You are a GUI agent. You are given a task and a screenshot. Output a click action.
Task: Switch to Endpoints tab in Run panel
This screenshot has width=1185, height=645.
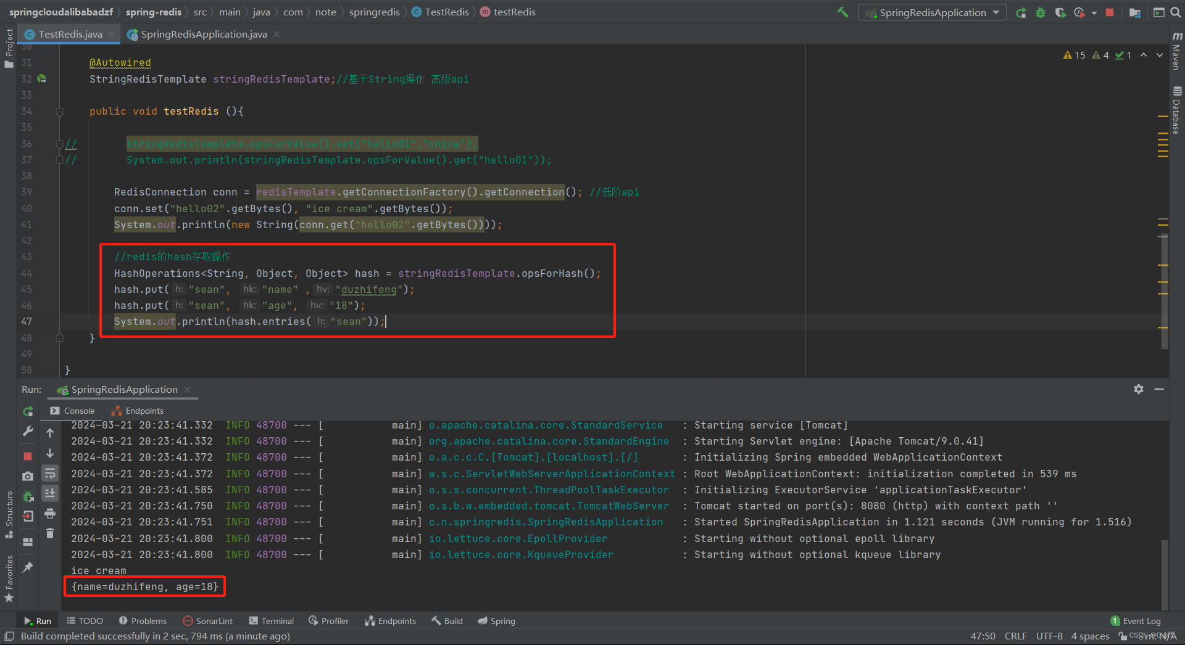pyautogui.click(x=137, y=411)
